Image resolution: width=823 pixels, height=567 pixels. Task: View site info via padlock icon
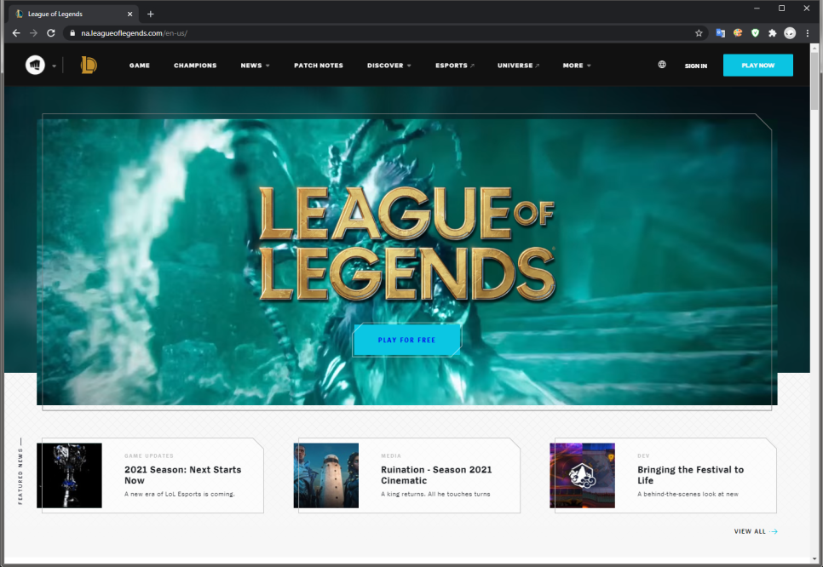(72, 33)
